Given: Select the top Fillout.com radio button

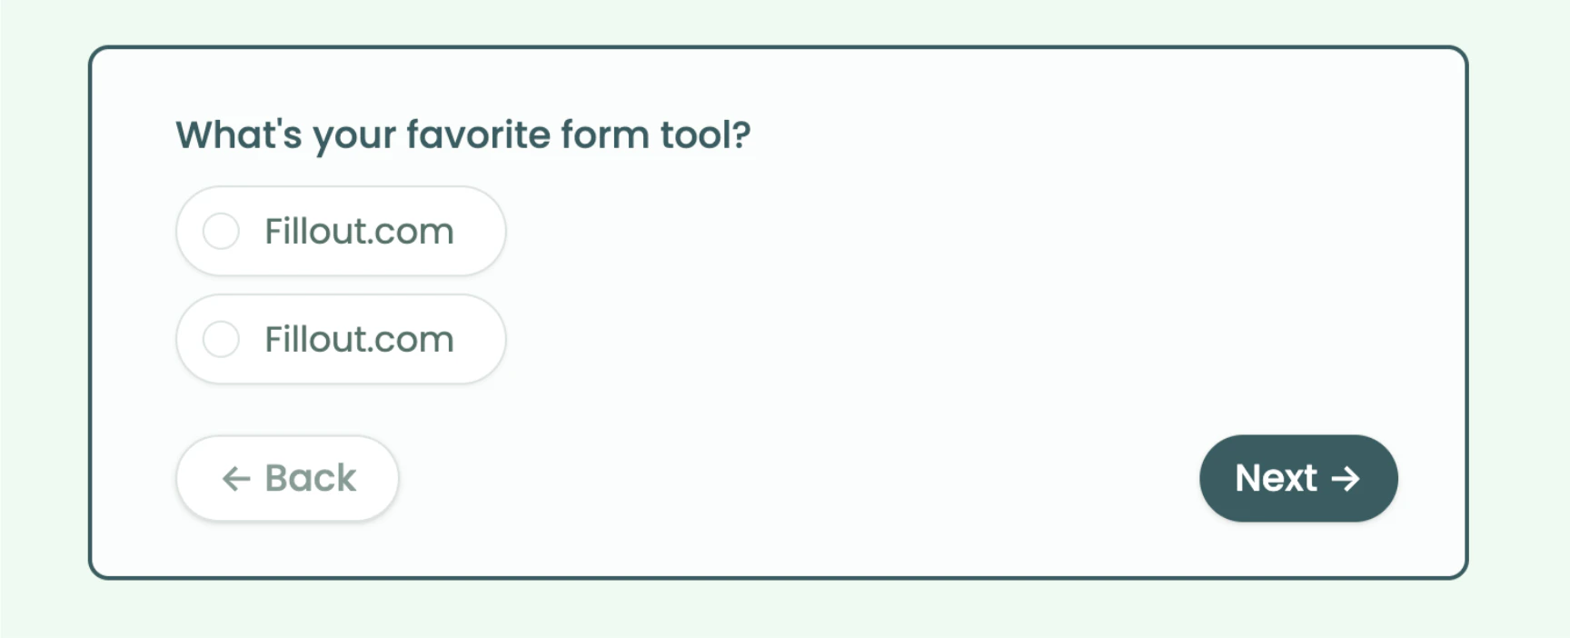Looking at the screenshot, I should [221, 231].
